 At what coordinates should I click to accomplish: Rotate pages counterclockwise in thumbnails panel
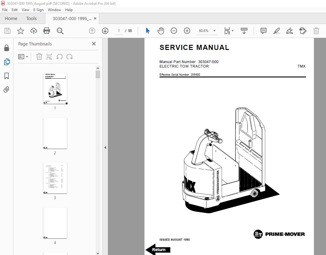(59, 57)
